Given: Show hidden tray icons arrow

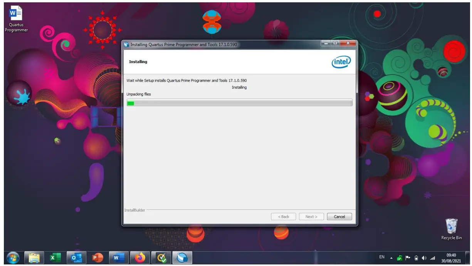Looking at the screenshot, I should (x=391, y=258).
